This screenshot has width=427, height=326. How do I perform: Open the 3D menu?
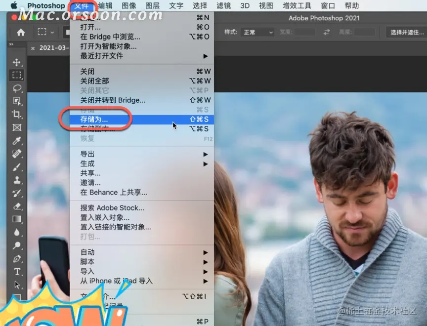(245, 5)
